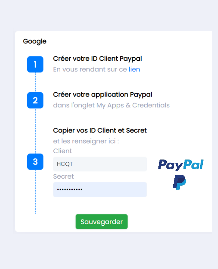Screen dimensions: 218x269
Task: Click the "Client" field label
Action: pyautogui.click(x=62, y=151)
